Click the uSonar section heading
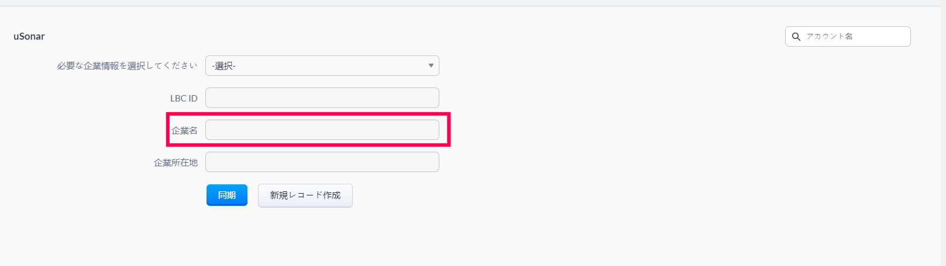This screenshot has width=946, height=266. [x=29, y=36]
